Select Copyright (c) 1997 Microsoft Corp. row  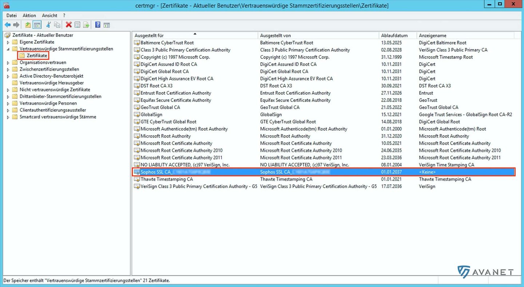point(324,57)
